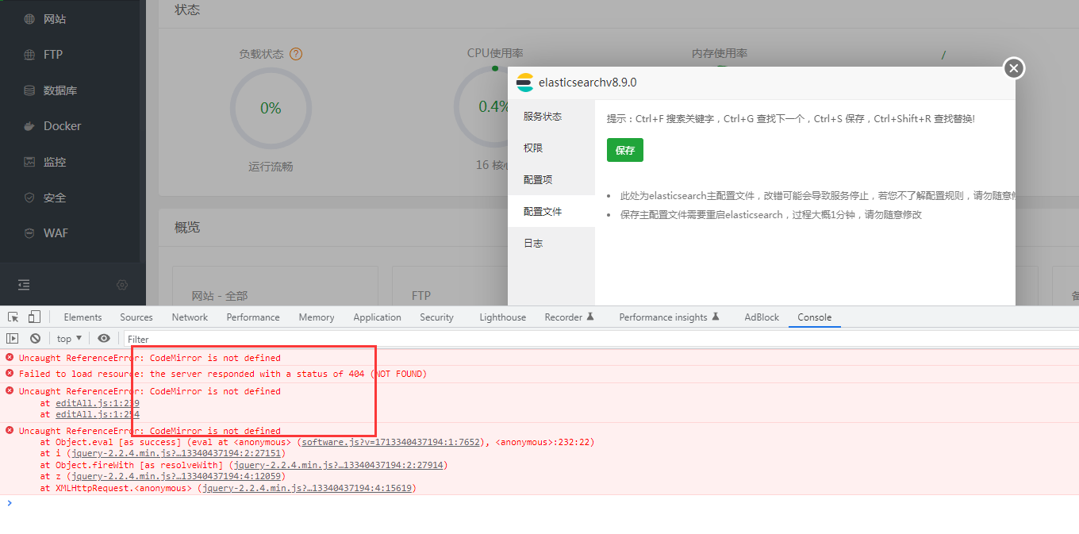
Task: Open the AdBlock DevTools tab
Action: (x=762, y=317)
